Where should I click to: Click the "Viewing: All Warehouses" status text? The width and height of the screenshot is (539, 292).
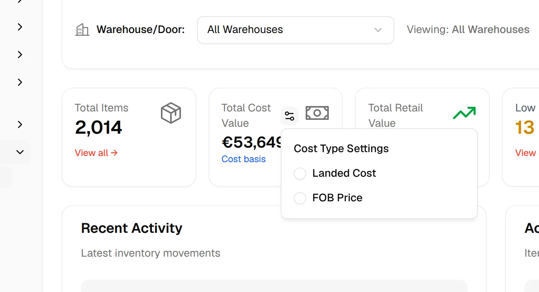(468, 30)
